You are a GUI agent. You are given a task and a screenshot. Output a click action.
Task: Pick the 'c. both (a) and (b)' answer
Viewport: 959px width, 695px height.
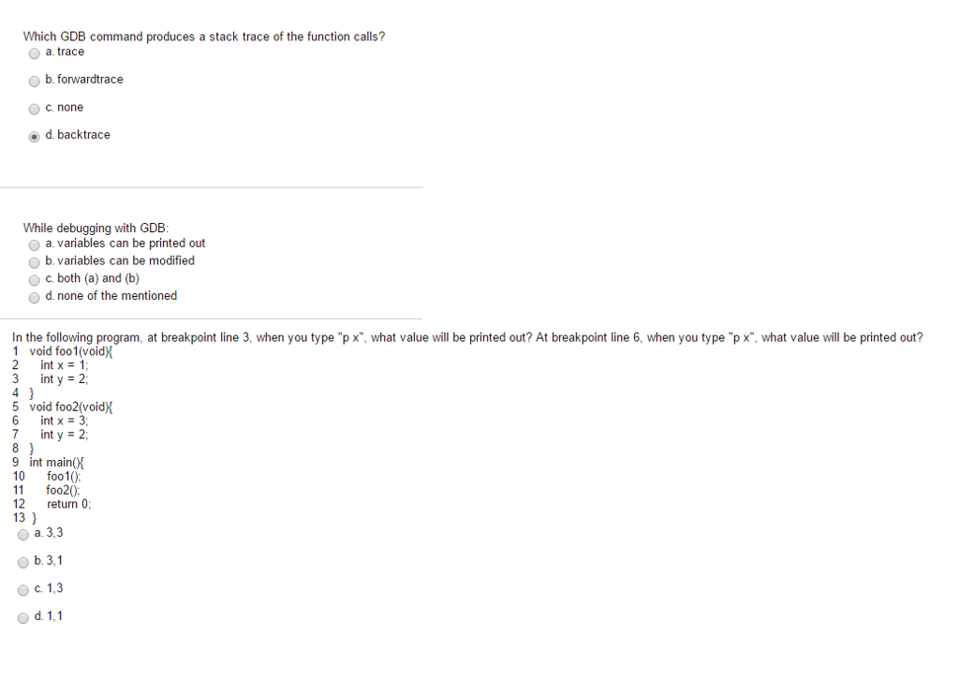point(35,279)
